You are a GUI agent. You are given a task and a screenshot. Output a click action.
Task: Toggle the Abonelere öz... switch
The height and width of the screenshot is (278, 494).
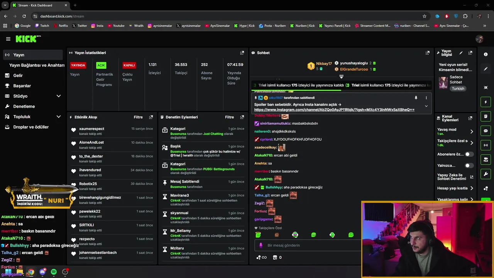(469, 154)
